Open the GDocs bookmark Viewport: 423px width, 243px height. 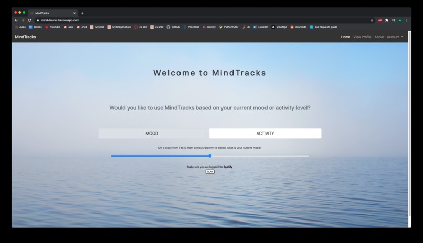35,27
